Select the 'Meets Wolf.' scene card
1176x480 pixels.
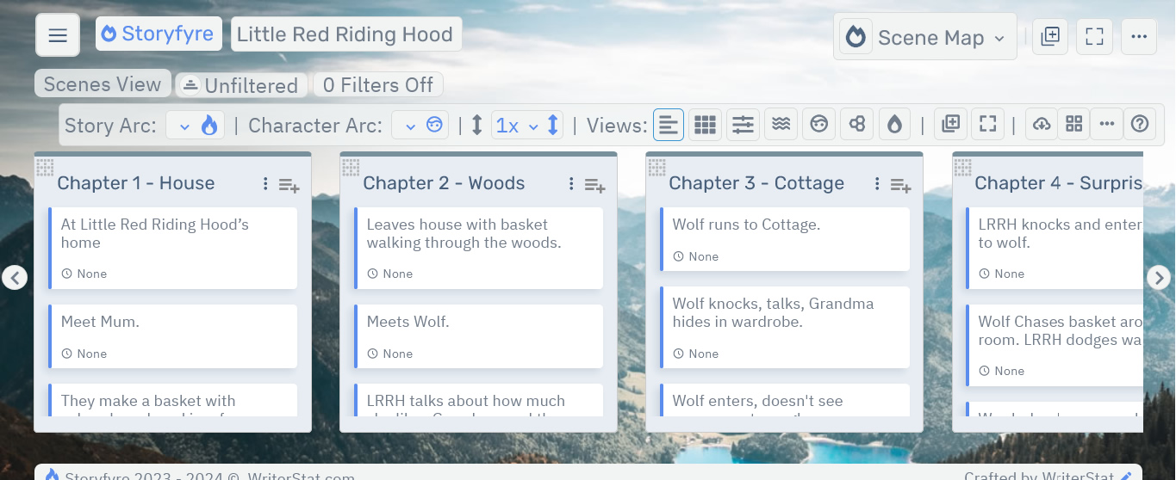(478, 336)
